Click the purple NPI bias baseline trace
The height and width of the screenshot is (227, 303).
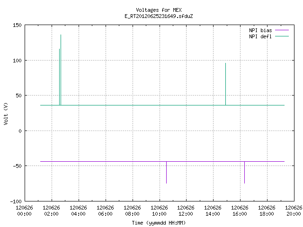pyautogui.click(x=162, y=161)
